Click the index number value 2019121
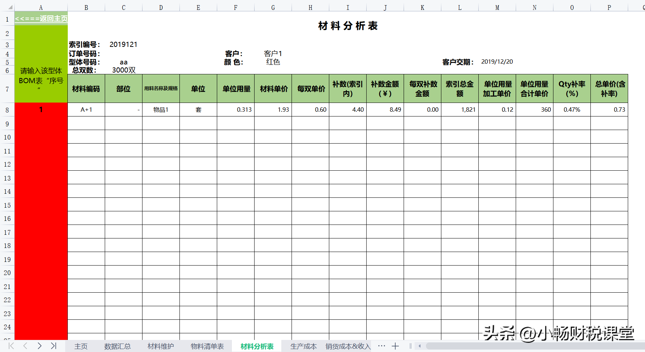 tap(123, 44)
